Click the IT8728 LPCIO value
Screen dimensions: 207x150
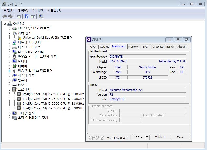148,77
